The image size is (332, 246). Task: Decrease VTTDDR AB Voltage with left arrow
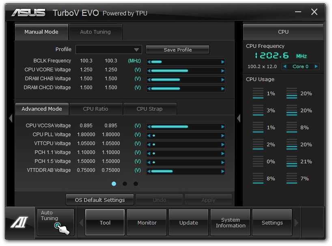[x=149, y=171]
